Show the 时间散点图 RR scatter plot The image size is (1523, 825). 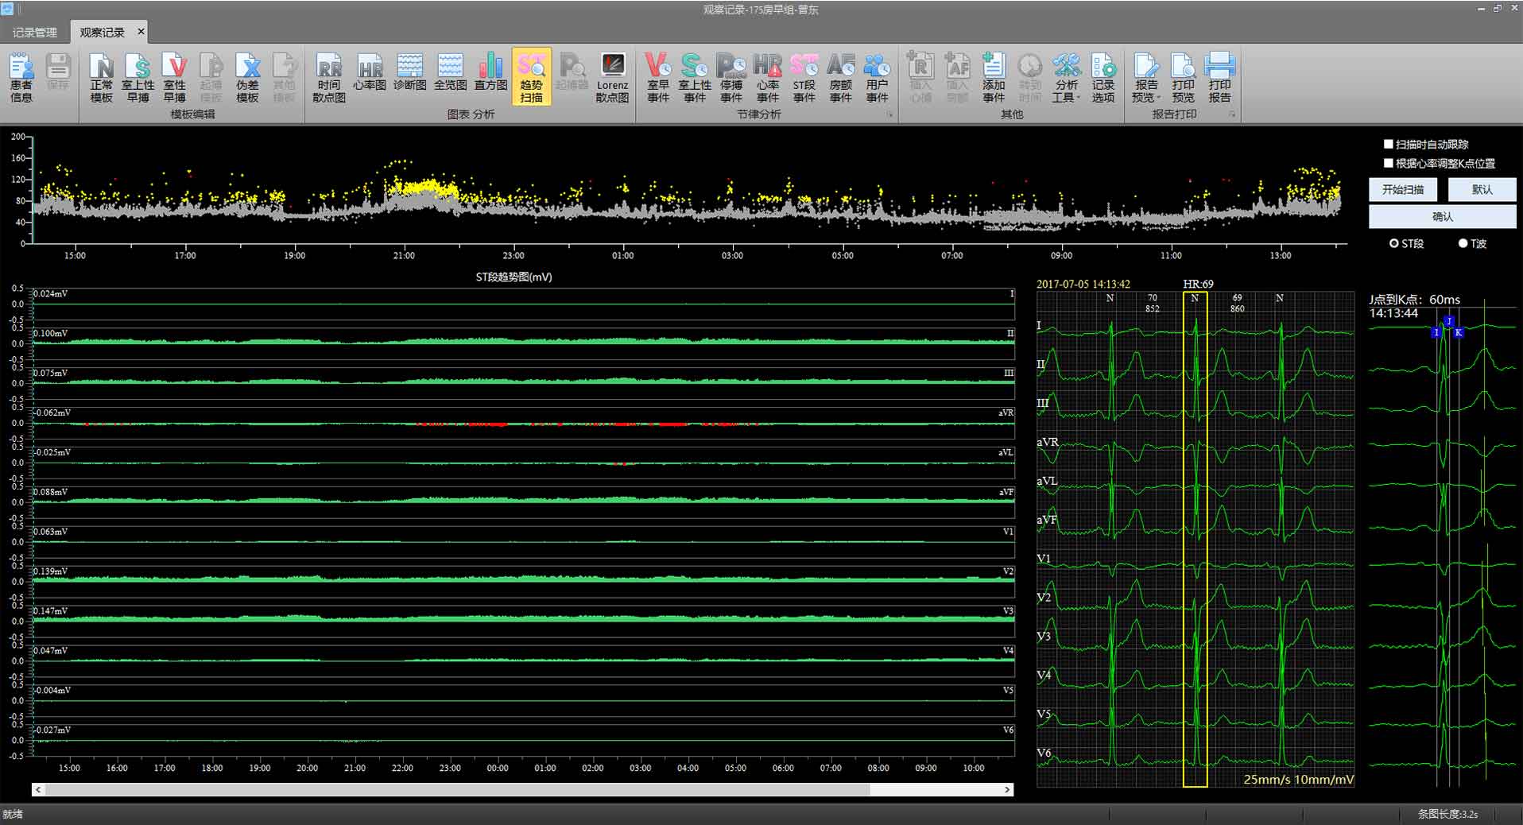[x=329, y=78]
